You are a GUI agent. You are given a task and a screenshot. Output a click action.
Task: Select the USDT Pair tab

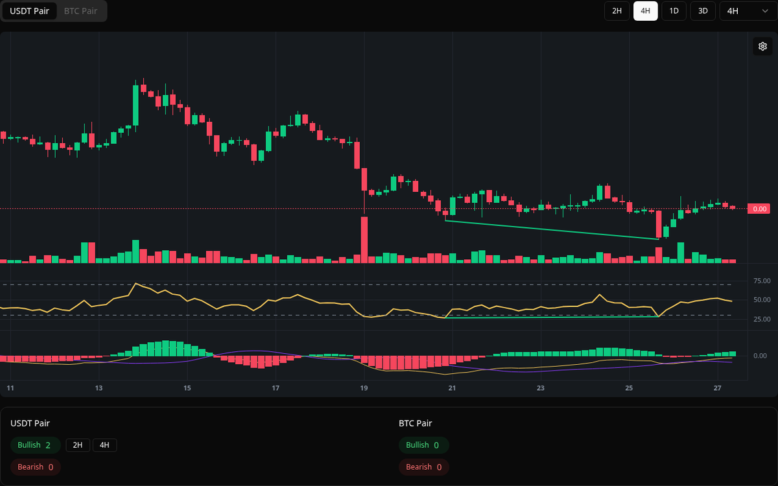(29, 11)
